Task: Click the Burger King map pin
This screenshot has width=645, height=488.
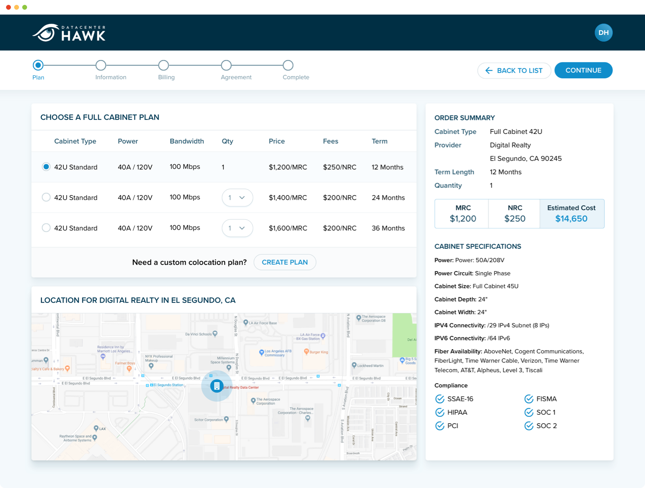Action: tap(306, 352)
